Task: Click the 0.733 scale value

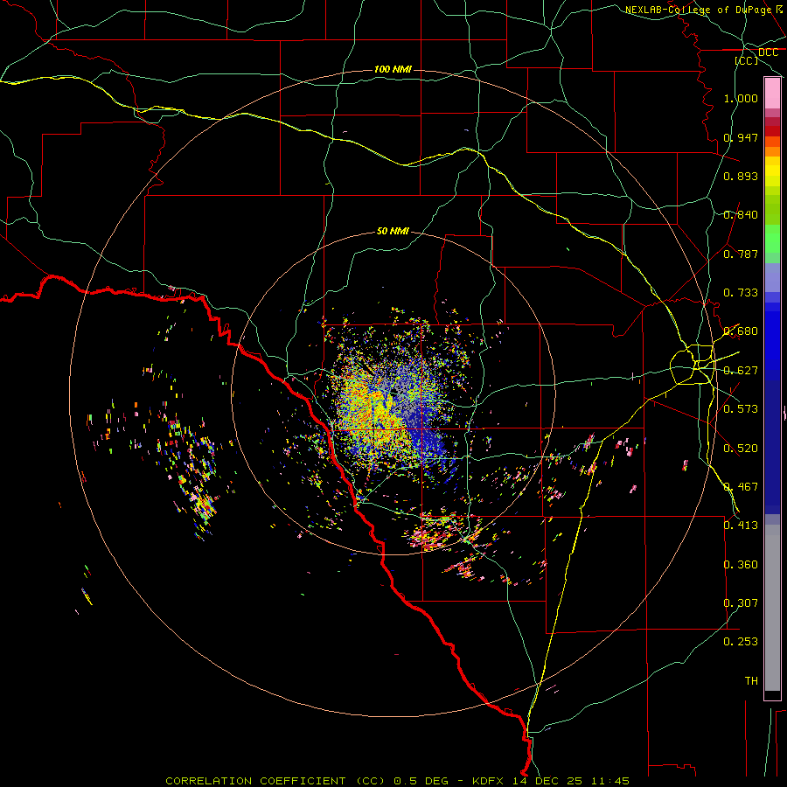Action: click(741, 293)
